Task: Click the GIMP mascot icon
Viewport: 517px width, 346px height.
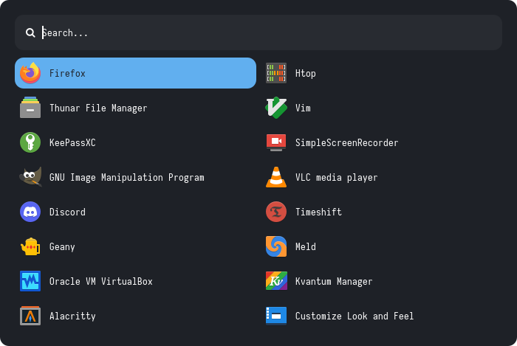Action: point(30,177)
